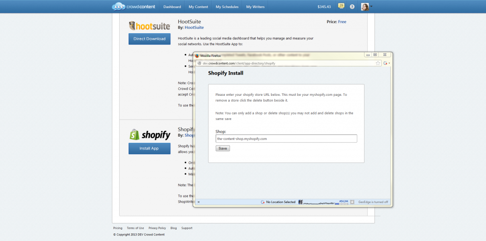Focus the Shop URL input field
The height and width of the screenshot is (241, 486).
pyautogui.click(x=286, y=139)
